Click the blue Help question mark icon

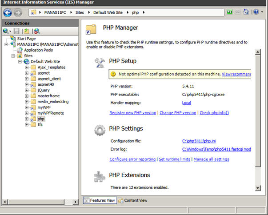256,12
